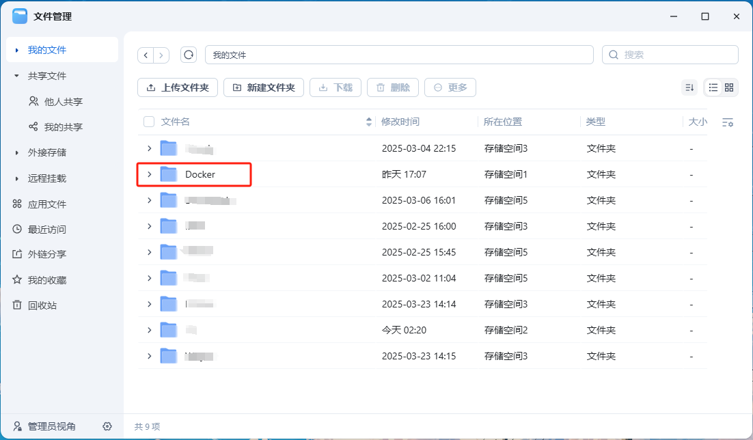Click the search input field

click(x=676, y=55)
